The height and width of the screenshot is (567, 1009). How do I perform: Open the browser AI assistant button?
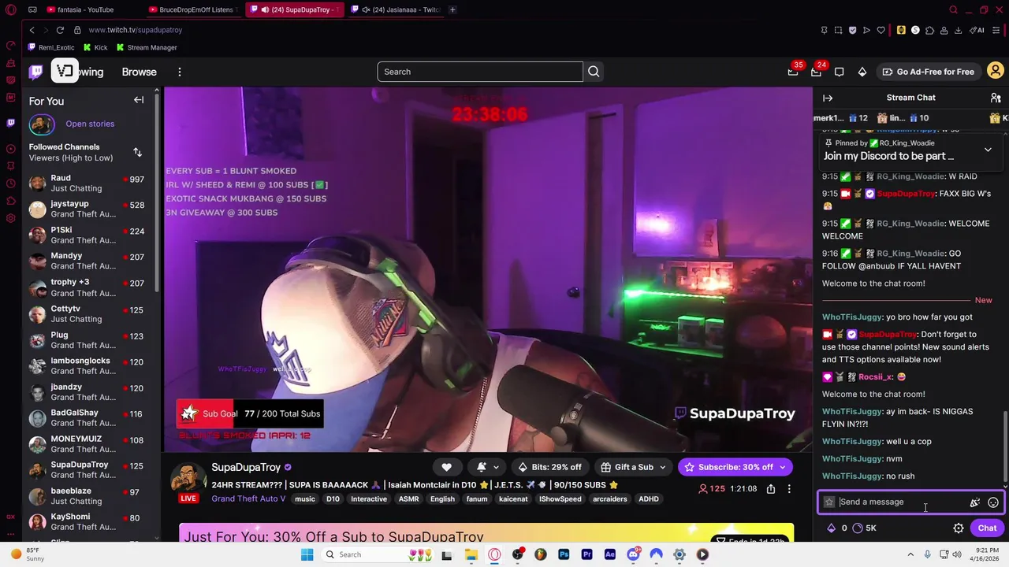pyautogui.click(x=976, y=30)
